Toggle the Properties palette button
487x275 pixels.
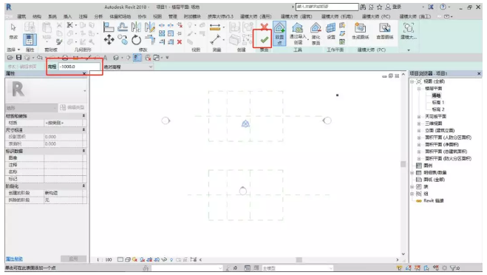pos(30,39)
